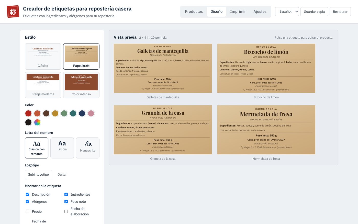Pick the teal color swatch
Viewport: 358px width, 224px height.
point(73,113)
